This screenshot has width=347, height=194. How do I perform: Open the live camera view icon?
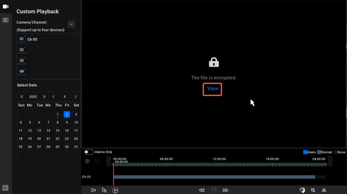tap(6, 6)
